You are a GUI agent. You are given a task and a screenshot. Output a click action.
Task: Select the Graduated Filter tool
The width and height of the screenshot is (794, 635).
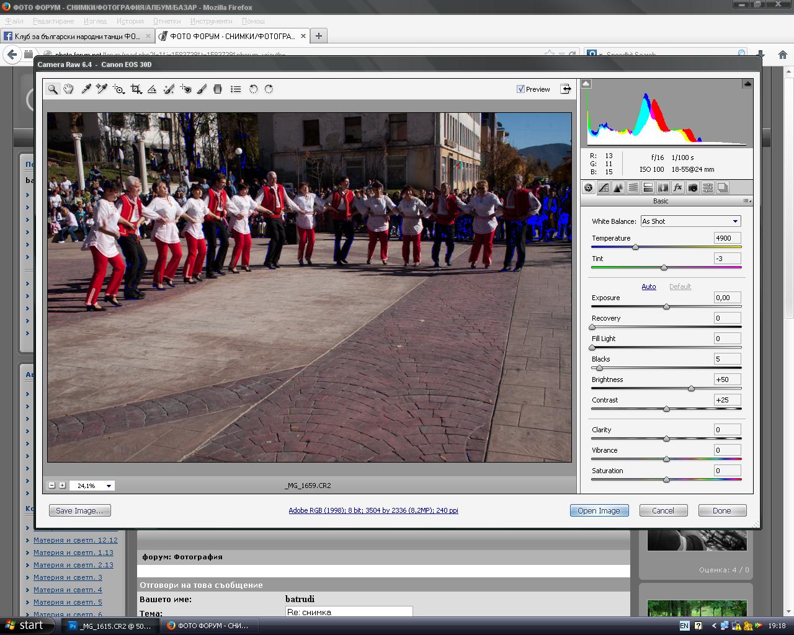point(218,89)
